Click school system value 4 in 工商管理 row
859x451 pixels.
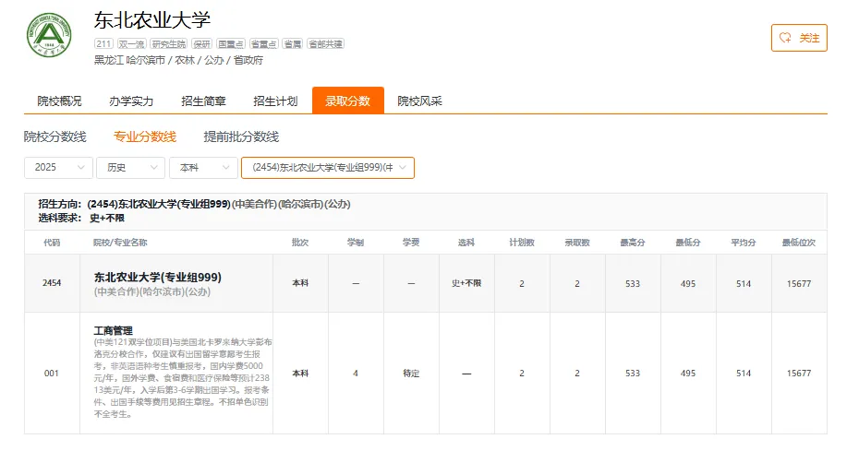(x=356, y=374)
